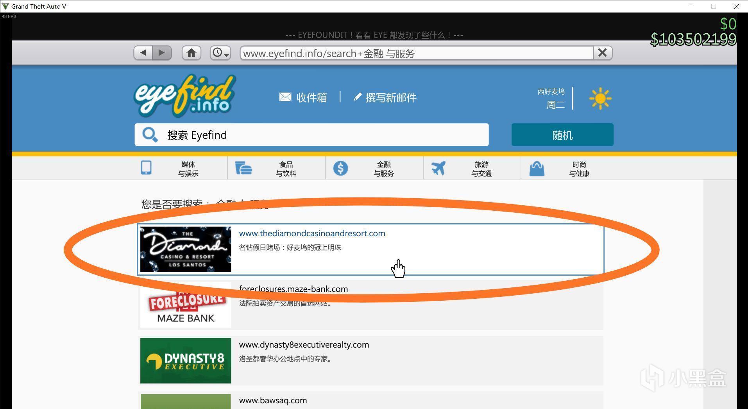Open the 金融与服务 category tab
Viewport: 748px width, 409px height.
(x=374, y=169)
